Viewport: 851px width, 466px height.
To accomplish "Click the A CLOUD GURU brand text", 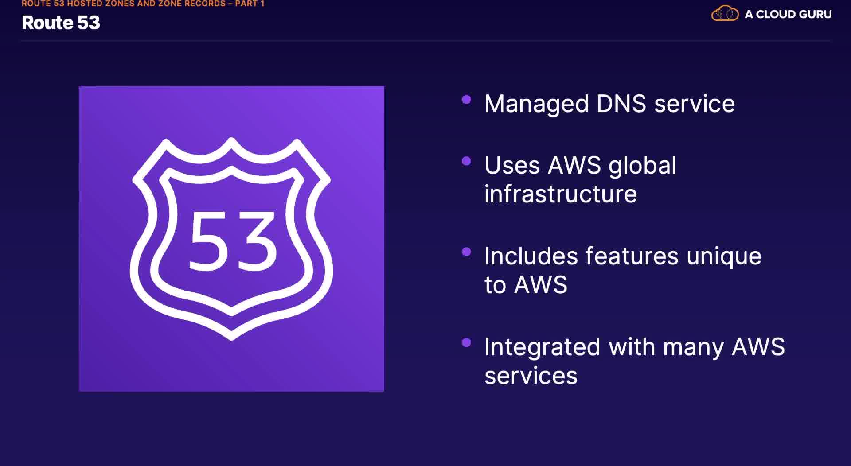I will (788, 15).
